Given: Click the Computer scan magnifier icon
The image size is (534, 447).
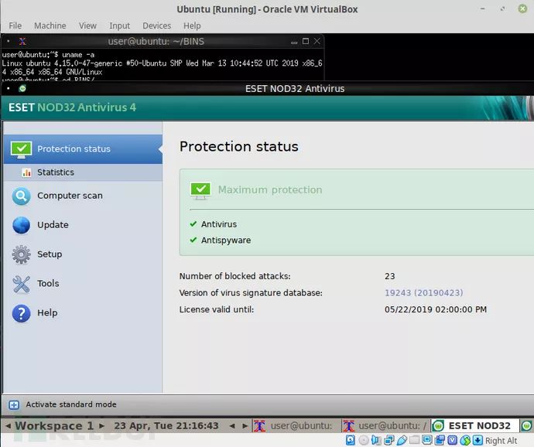Looking at the screenshot, I should (22, 196).
